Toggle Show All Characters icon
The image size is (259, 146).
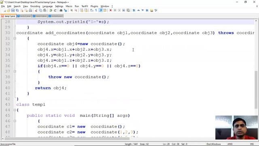point(96,11)
